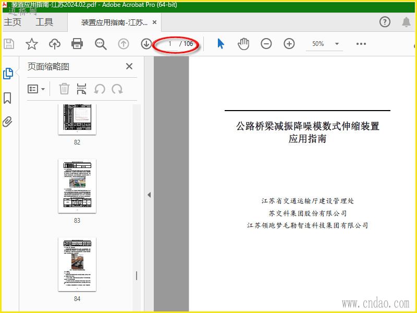Open the Help question mark icon
The width and height of the screenshot is (417, 313).
[x=385, y=22]
